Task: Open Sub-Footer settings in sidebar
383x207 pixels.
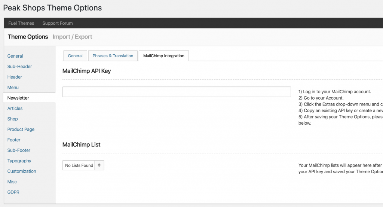Action: (x=19, y=150)
